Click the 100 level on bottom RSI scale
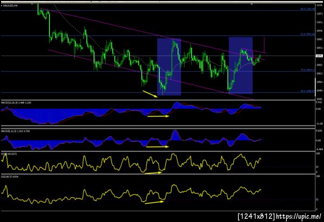 (318, 176)
